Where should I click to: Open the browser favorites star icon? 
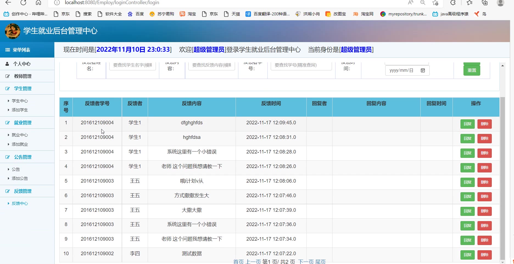point(470,3)
